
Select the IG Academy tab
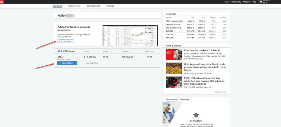pyautogui.click(x=171, y=99)
